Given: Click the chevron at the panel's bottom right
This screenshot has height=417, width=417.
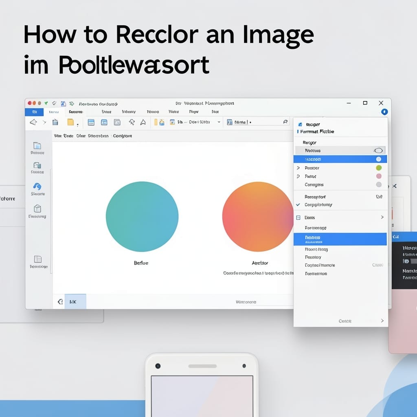Looking at the screenshot, I should [382, 321].
